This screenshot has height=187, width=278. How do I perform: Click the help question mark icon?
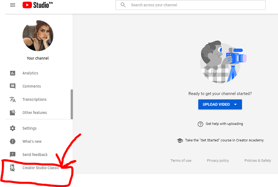coord(200,124)
